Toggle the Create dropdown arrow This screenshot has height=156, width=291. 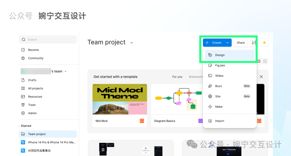[x=227, y=43]
